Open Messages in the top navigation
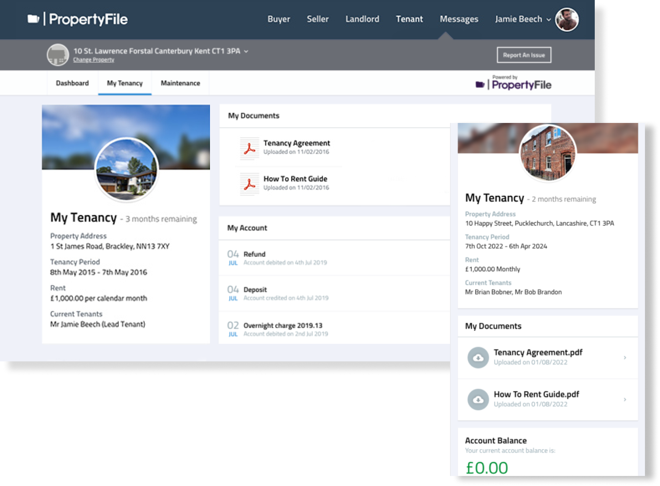660x486 pixels. (x=459, y=19)
